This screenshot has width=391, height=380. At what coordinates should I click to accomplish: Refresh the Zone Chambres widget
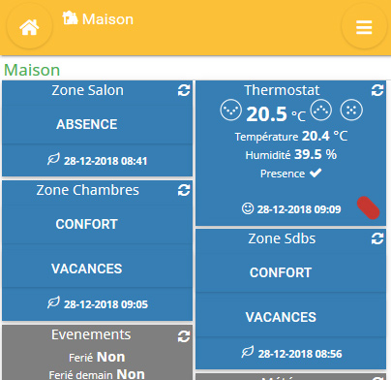[184, 190]
